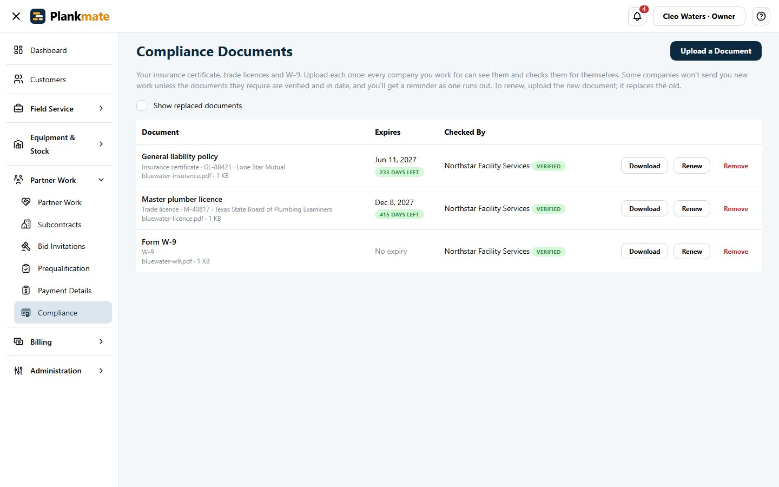The width and height of the screenshot is (779, 487).
Task: Open Payment Details page
Action: pos(63,291)
